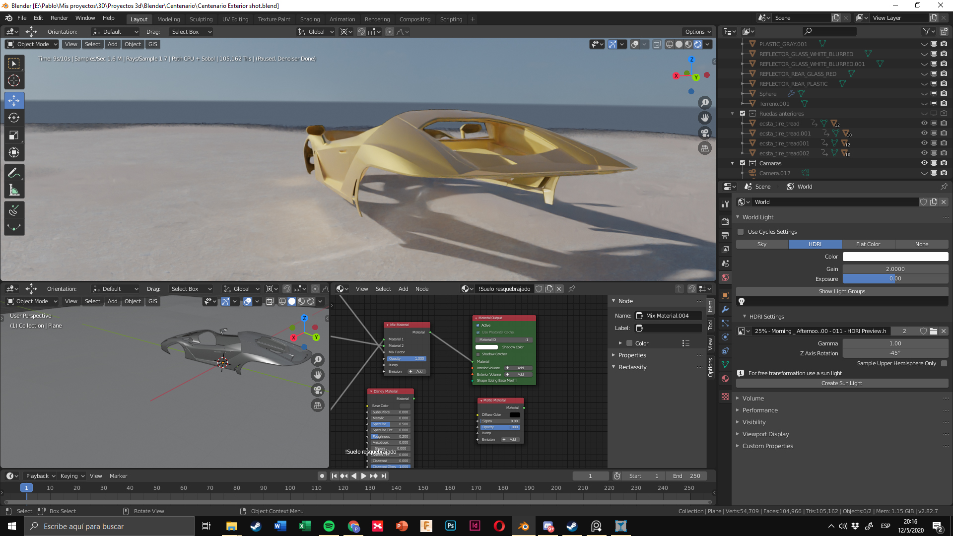Enable the Use Cycles Settings checkbox

point(741,232)
